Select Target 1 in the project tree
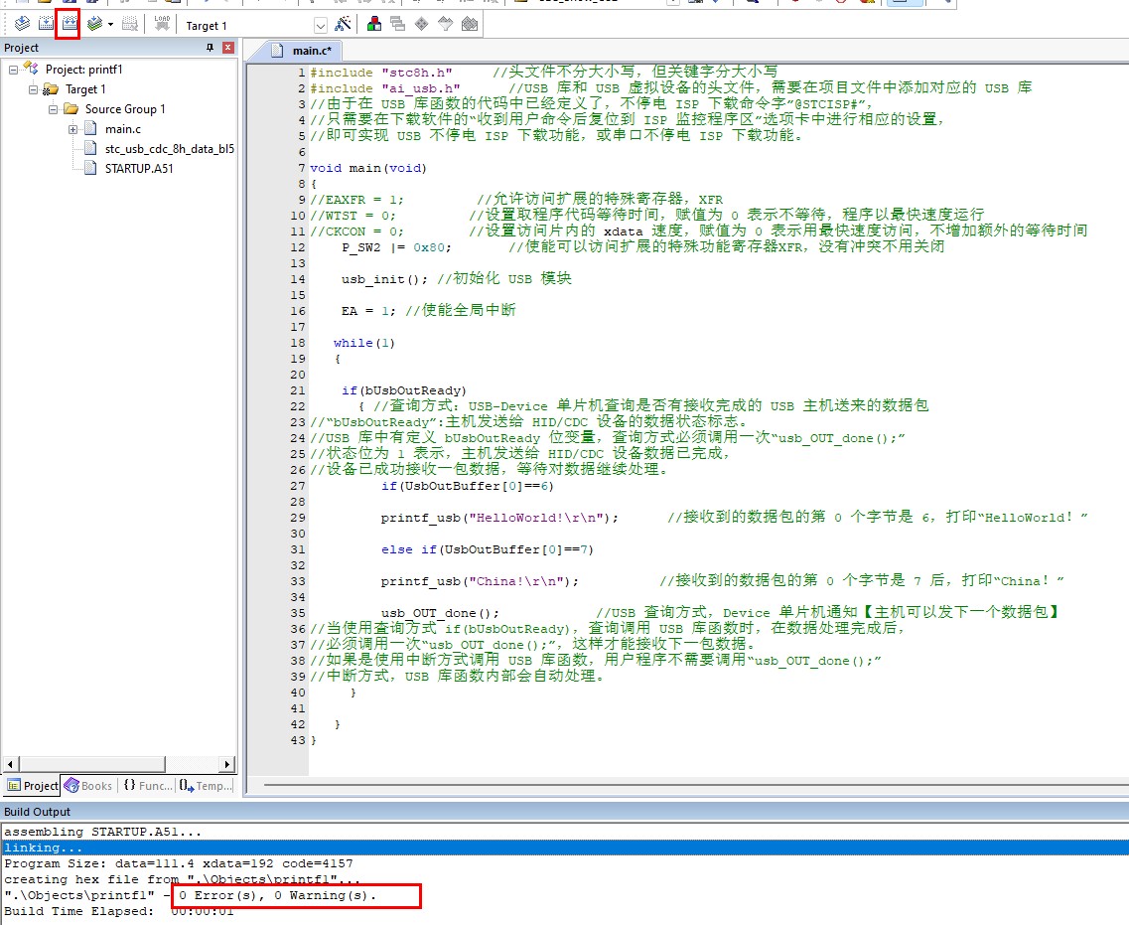Image resolution: width=1129 pixels, height=925 pixels. coord(85,89)
